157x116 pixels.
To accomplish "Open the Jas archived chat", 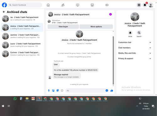I will (22, 18).
